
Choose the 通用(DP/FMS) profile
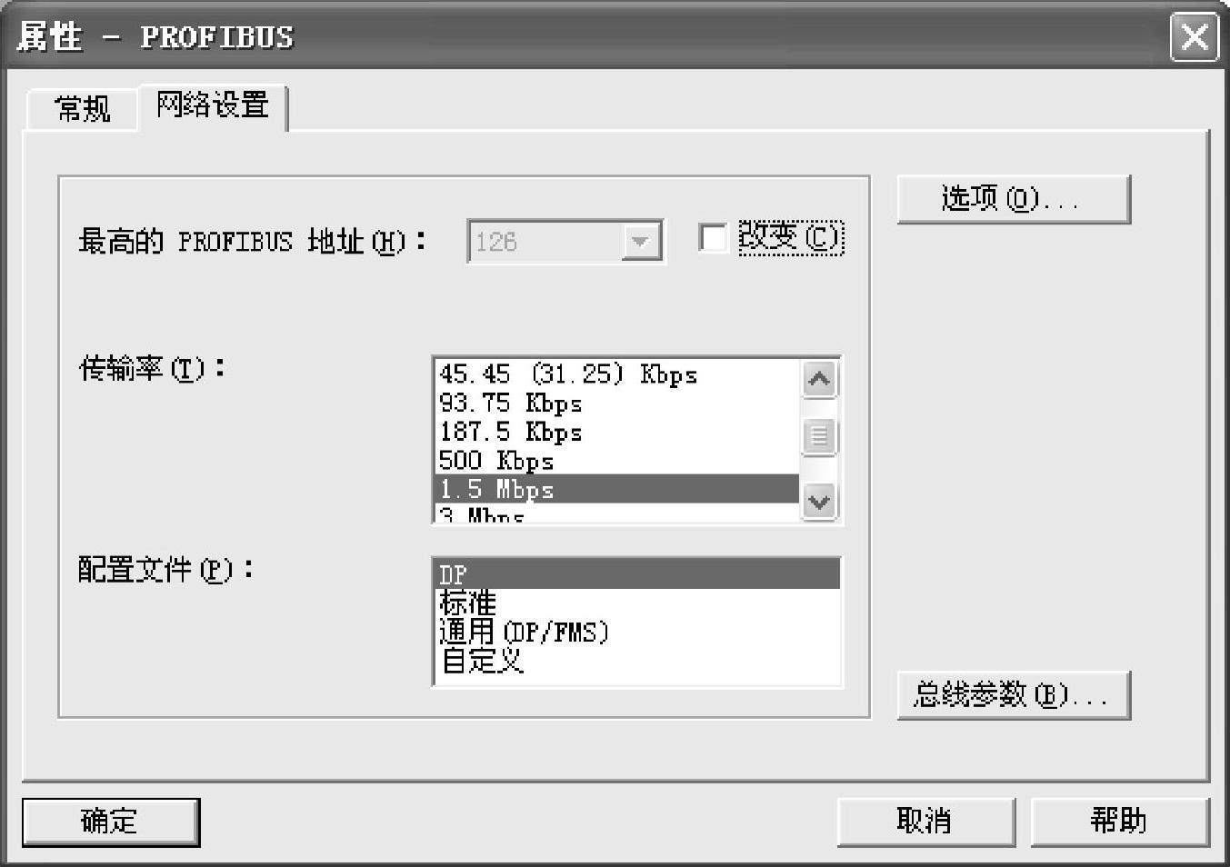coord(637,632)
